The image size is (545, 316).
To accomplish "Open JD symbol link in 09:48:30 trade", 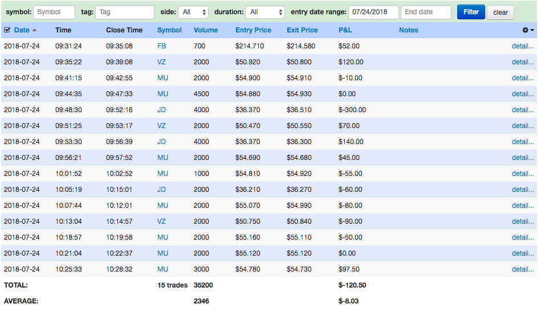I will [x=161, y=110].
